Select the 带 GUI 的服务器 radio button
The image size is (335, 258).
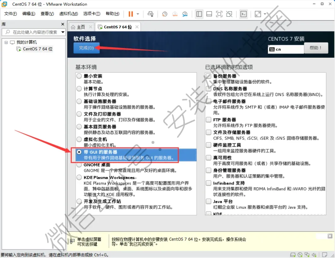pos(79,152)
